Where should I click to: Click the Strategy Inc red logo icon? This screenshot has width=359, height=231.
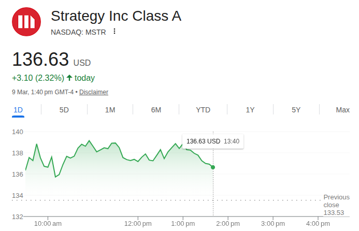coord(26,22)
